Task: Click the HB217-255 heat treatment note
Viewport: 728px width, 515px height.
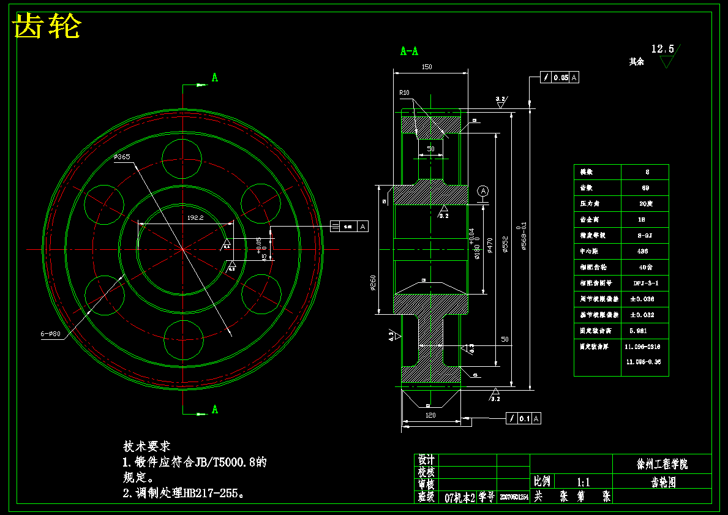Action: click(x=184, y=493)
